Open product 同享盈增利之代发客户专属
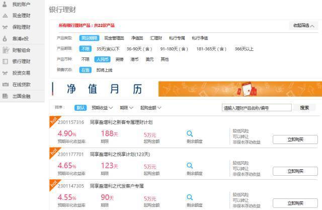Image resolution: width=322 pixels, height=210 pixels. pyautogui.click(x=117, y=186)
